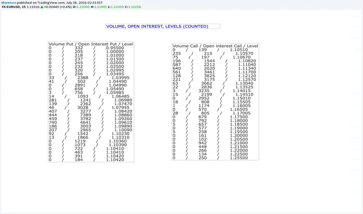363x214 pixels.
Task: Select the call row with level 1.20000
Action: [x=210, y=135]
